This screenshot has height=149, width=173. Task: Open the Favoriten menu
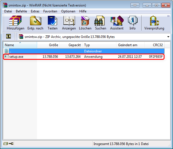click(50, 11)
